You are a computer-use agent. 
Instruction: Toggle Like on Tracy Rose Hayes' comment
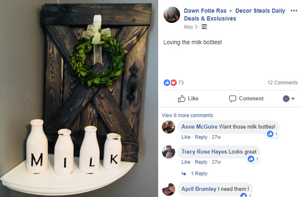186,162
